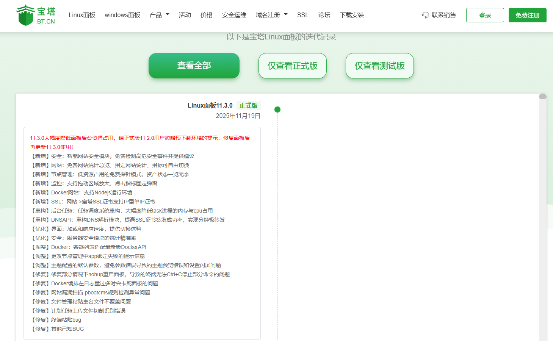
Task: Click the 查看全部 button
Action: [194, 66]
